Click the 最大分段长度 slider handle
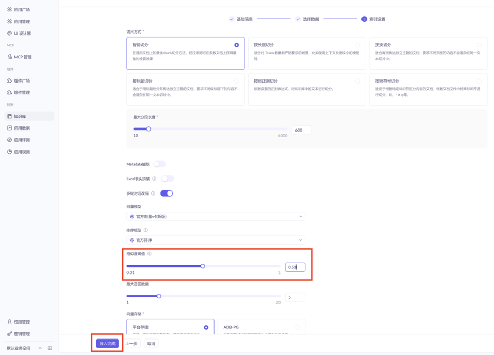This screenshot has width=494, height=355. click(149, 129)
